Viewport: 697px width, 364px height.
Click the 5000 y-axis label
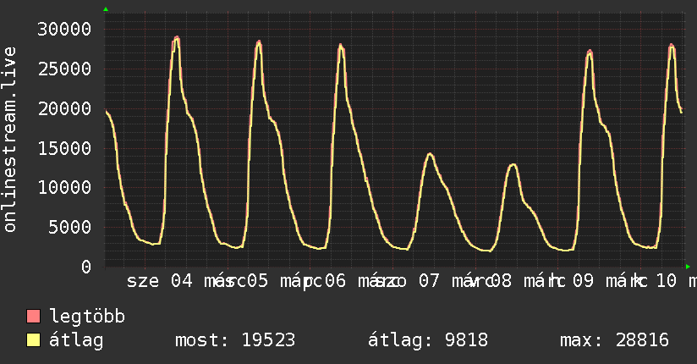pos(70,228)
